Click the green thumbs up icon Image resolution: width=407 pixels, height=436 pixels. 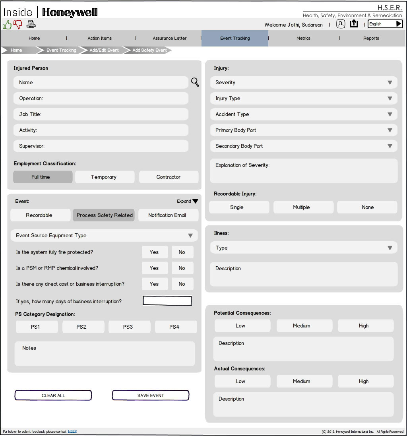[7, 25]
